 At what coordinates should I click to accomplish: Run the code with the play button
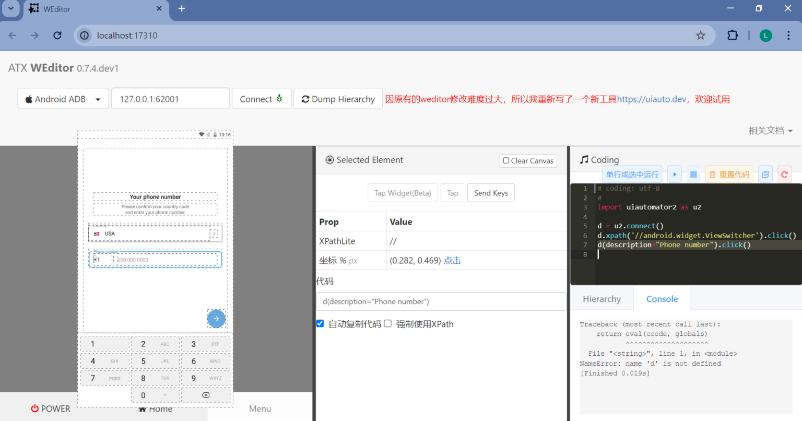tap(675, 174)
